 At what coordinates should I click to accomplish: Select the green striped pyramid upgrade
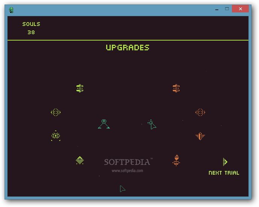(x=80, y=160)
